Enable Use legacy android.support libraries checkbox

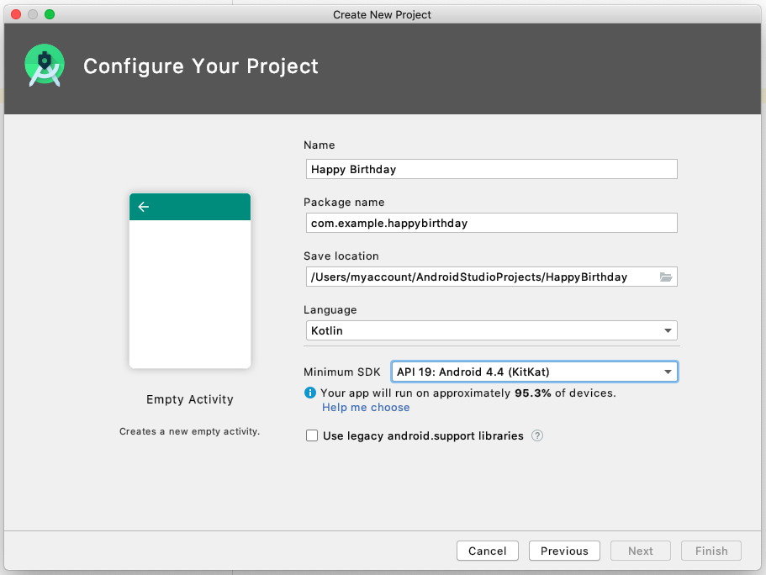pyautogui.click(x=312, y=435)
